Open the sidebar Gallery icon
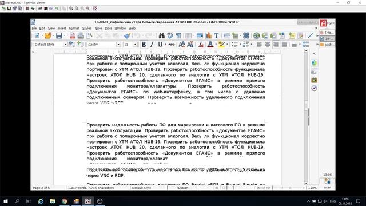This screenshot has height=206, width=366. tap(314, 80)
